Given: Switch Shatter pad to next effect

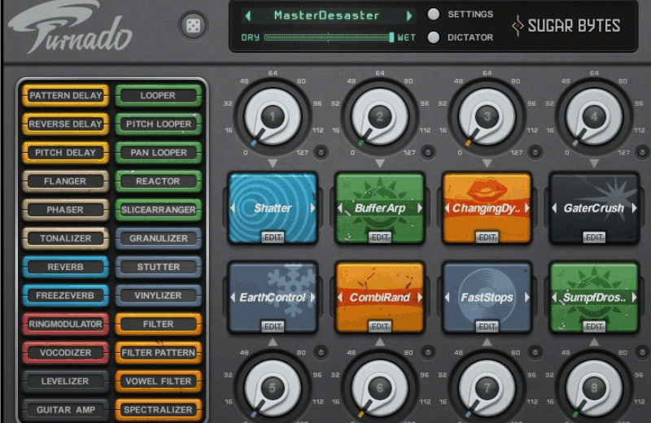Looking at the screenshot, I should 313,208.
